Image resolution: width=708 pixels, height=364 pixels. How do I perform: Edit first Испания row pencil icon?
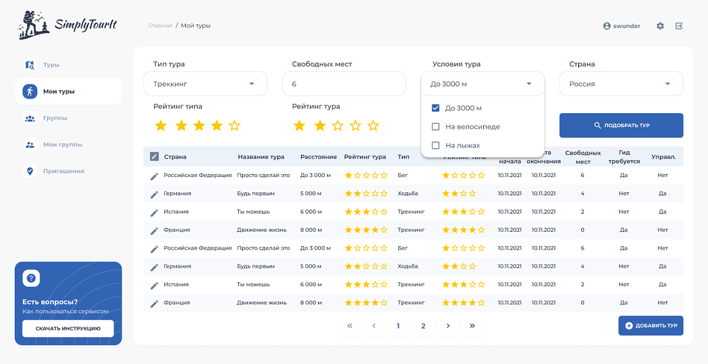154,212
